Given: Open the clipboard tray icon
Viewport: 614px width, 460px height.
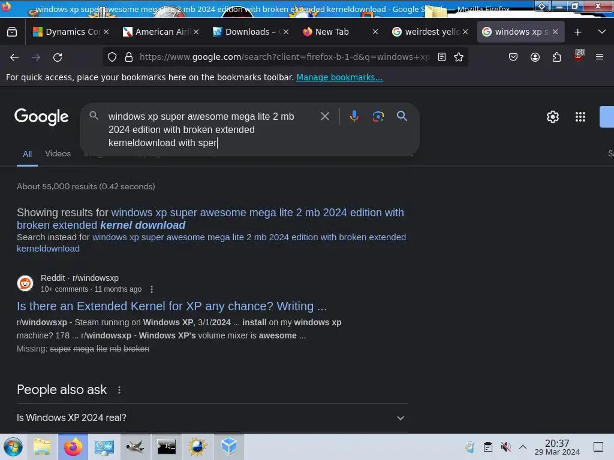Looking at the screenshot, I should click(488, 447).
